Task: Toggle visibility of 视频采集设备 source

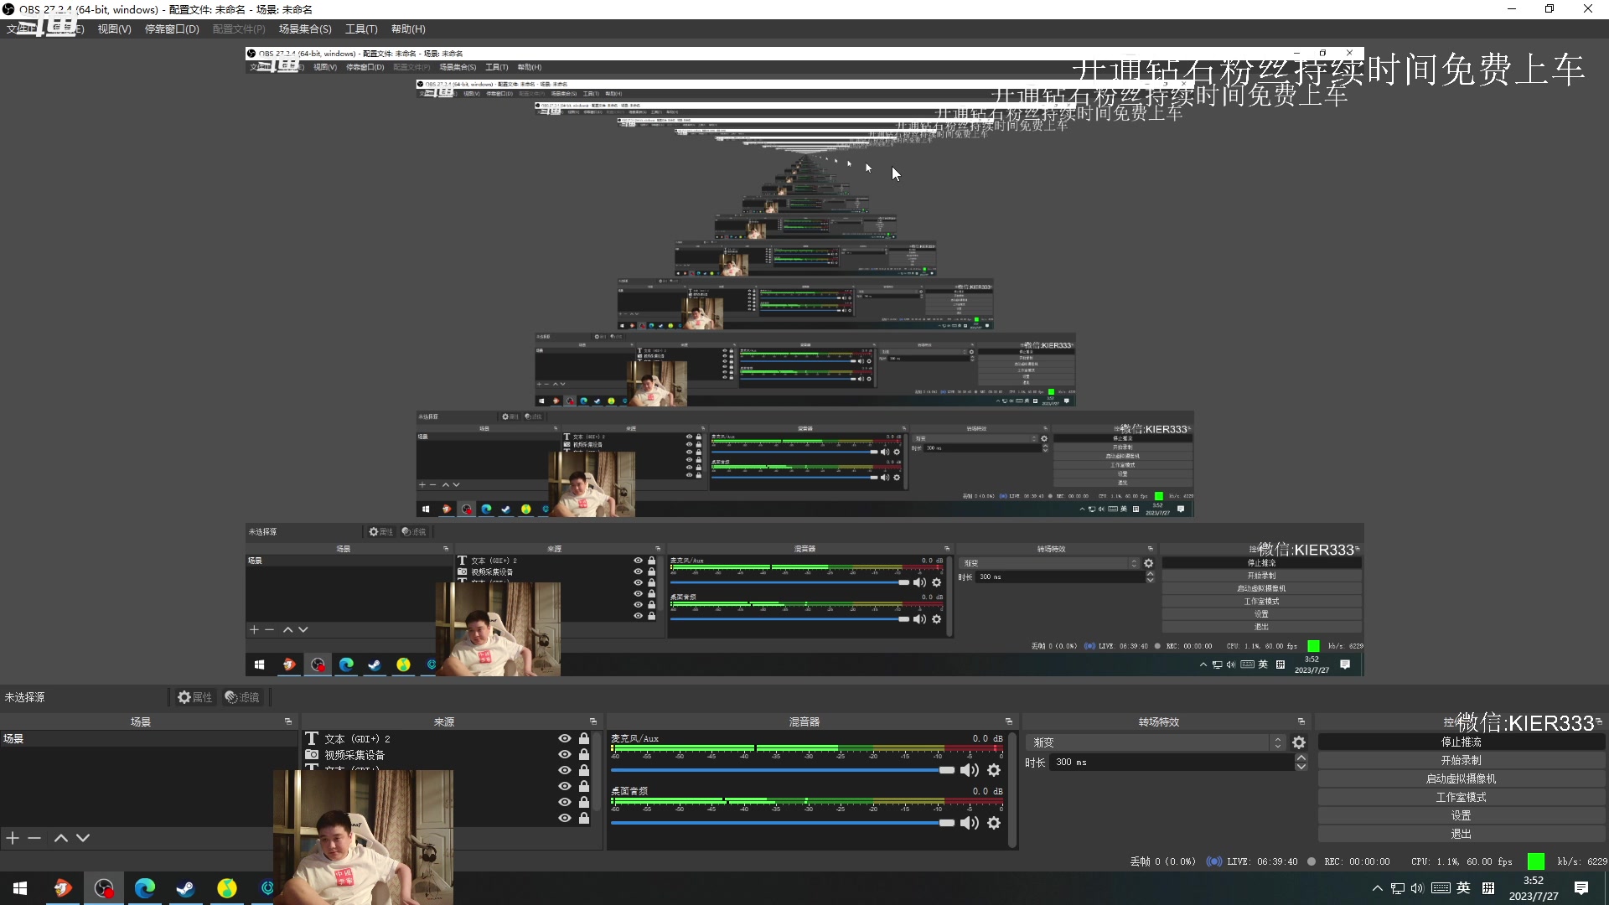Action: [x=565, y=754]
